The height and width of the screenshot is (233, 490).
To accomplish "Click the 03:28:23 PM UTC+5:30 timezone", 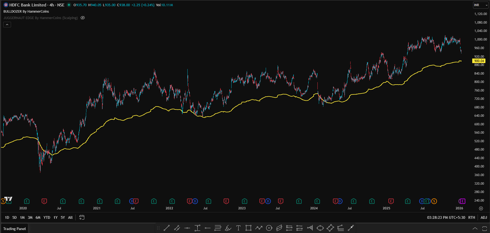I will click(446, 217).
